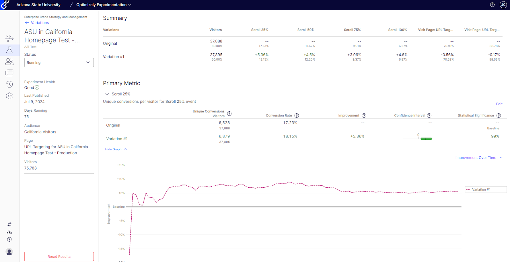Viewport: 510px width, 262px height.
Task: Click the Enterprise Brand Strategy and Management project name
Action: [x=56, y=17]
